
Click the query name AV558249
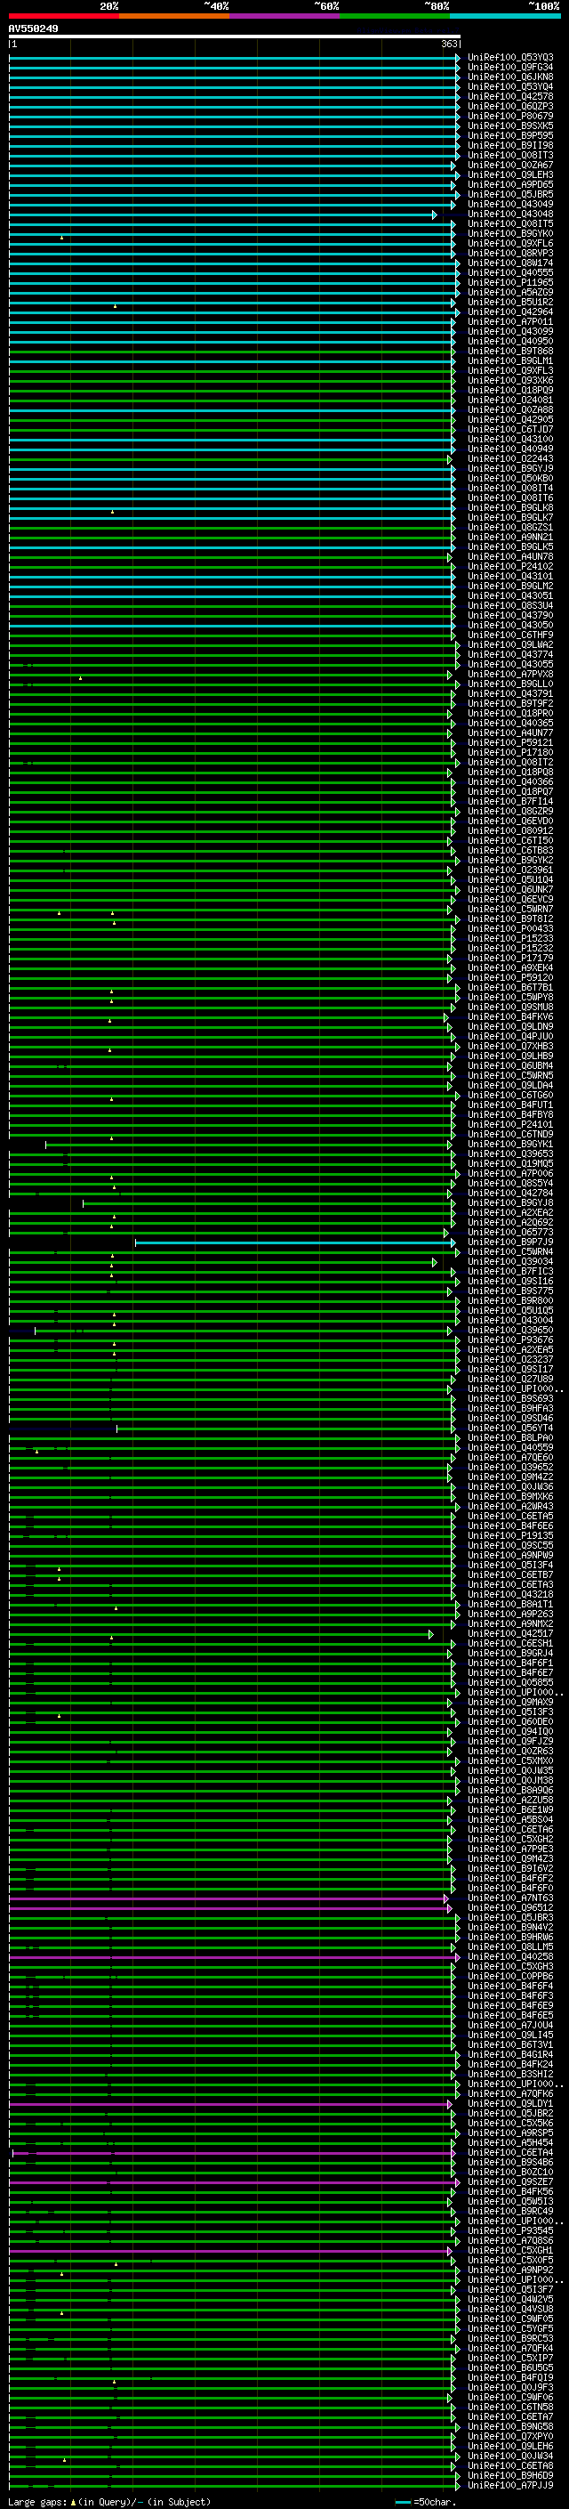[x=33, y=29]
